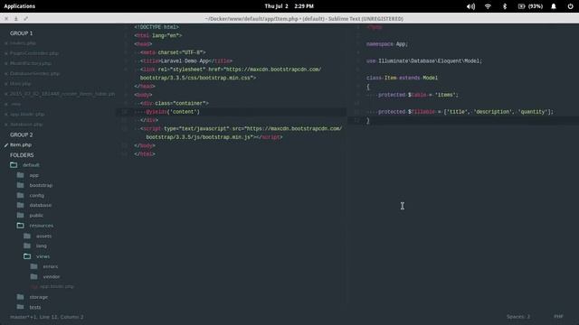Click the div class="container" line

[x=175, y=104]
